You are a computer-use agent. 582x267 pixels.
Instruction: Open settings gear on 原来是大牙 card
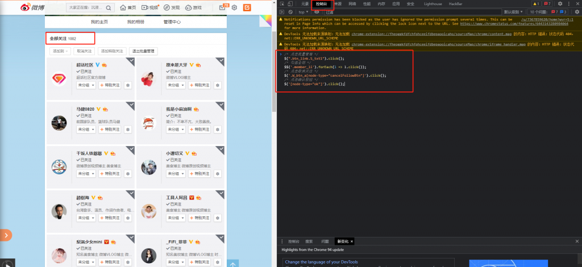pos(218,85)
